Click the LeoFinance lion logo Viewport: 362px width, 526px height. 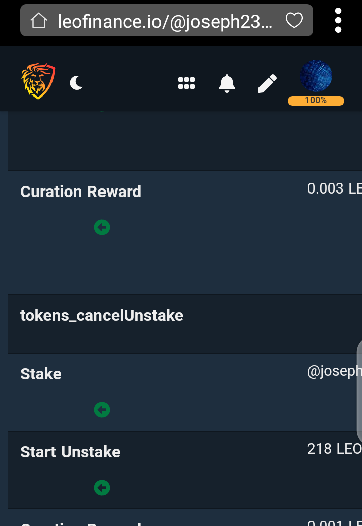pyautogui.click(x=38, y=81)
